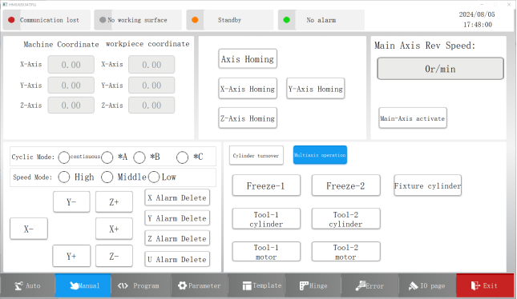Click the Cylinder turnover button
The image size is (517, 299).
(x=256, y=155)
